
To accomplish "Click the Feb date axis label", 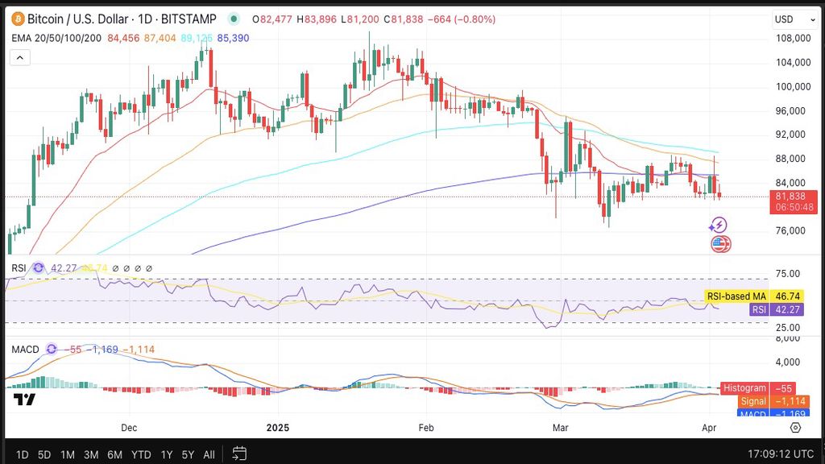I will [426, 428].
